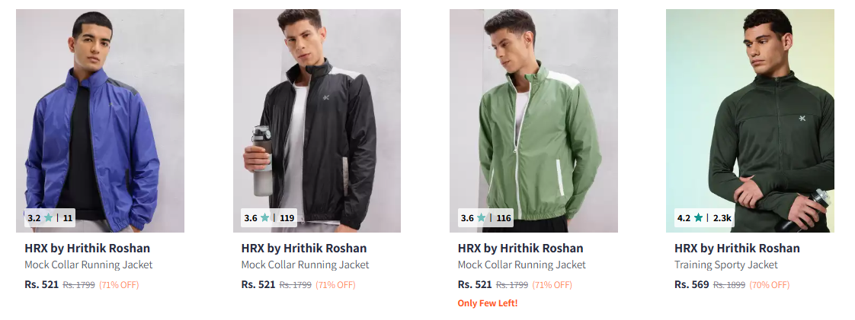Click the 'Only Few Left!' label

coord(487,303)
